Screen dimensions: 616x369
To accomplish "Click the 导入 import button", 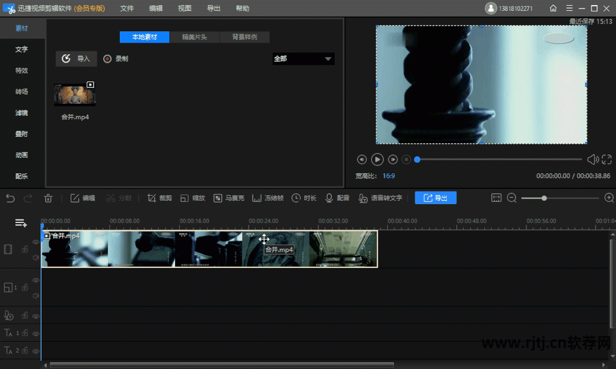I will [x=76, y=59].
